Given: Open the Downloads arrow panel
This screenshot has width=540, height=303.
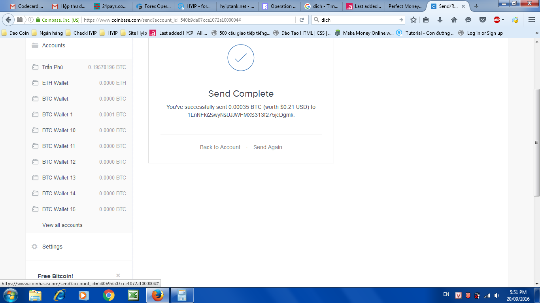Looking at the screenshot, I should [x=440, y=20].
